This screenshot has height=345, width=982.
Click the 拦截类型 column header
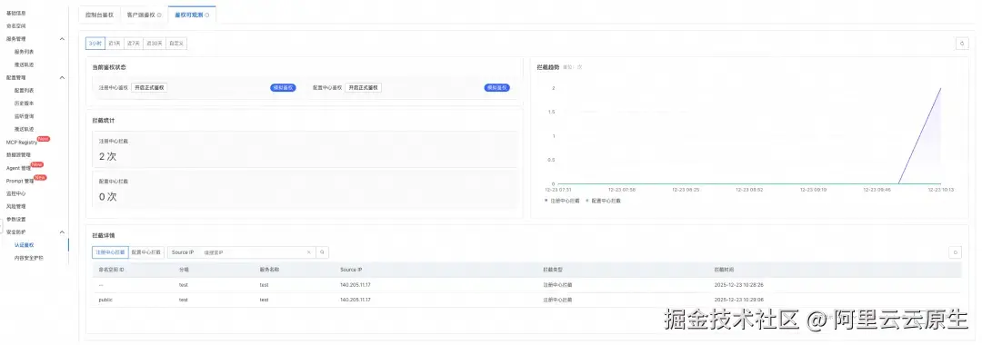click(x=553, y=270)
